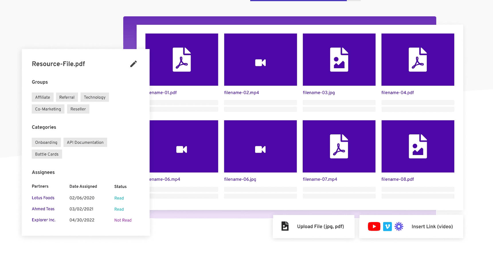Open the Explorer Inc. partner link

(44, 220)
